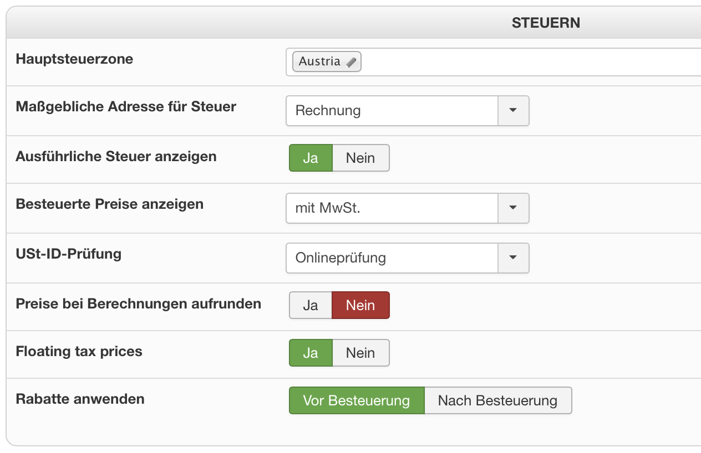Choose Nach Besteuerung for Rabatte anwenden
Image resolution: width=701 pixels, height=453 pixels.
[x=497, y=400]
